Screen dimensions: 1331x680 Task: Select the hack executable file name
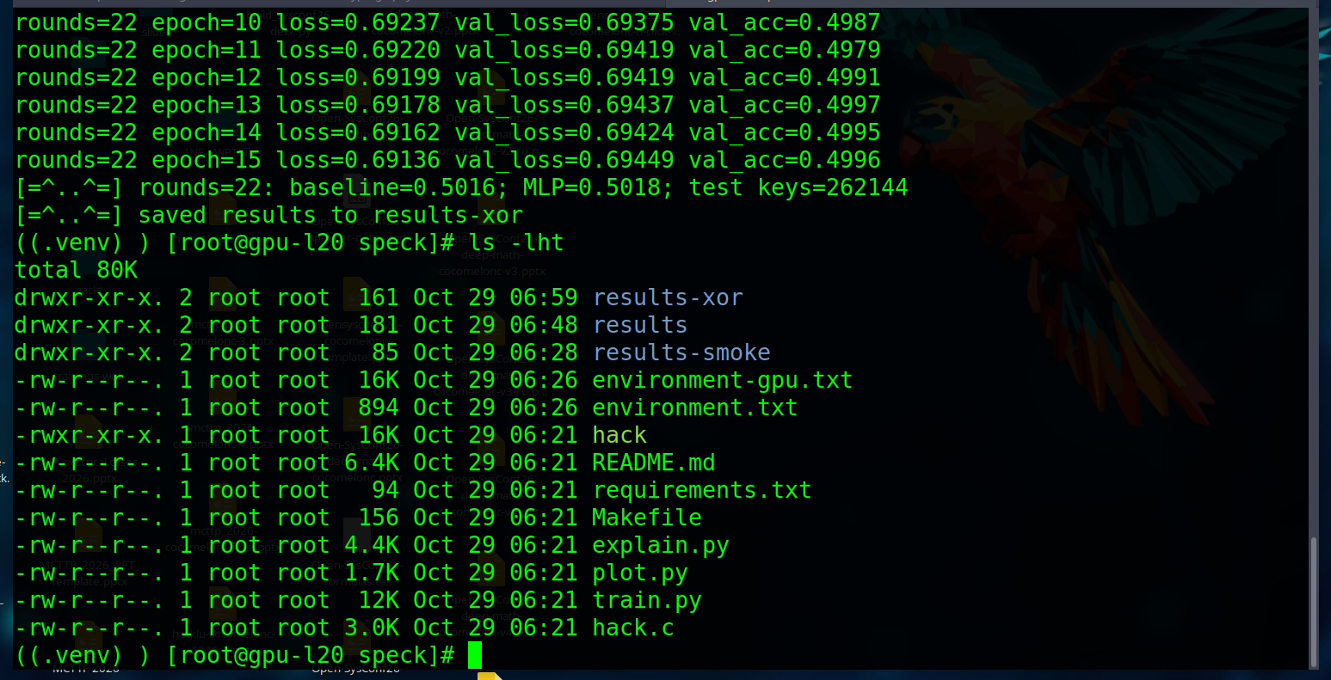[619, 435]
